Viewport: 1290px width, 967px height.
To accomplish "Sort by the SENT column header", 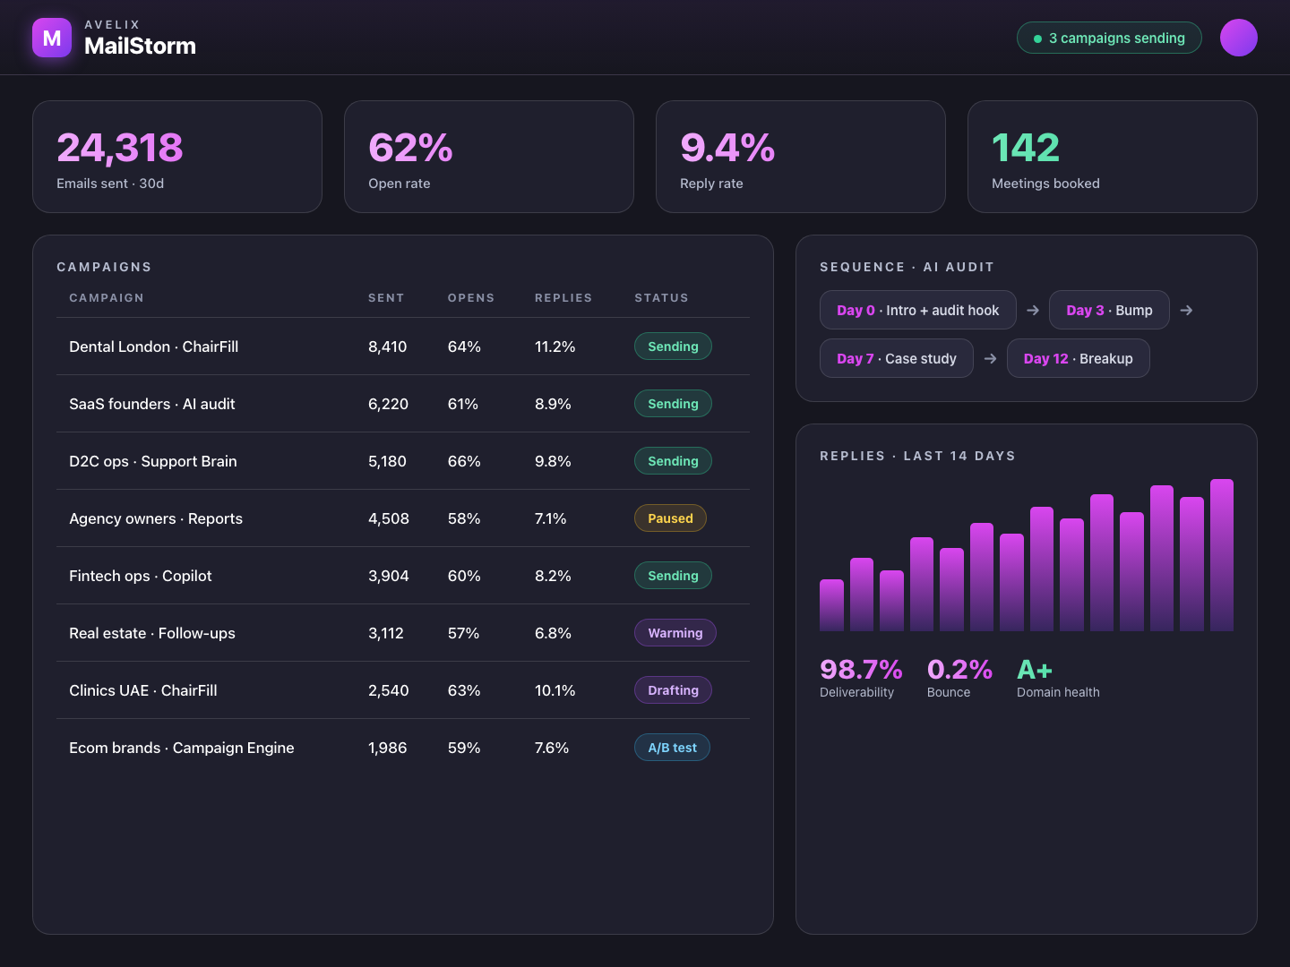I will [x=386, y=298].
